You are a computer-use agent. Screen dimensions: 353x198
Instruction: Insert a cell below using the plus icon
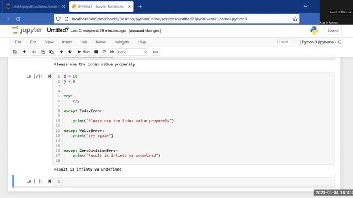[24, 52]
